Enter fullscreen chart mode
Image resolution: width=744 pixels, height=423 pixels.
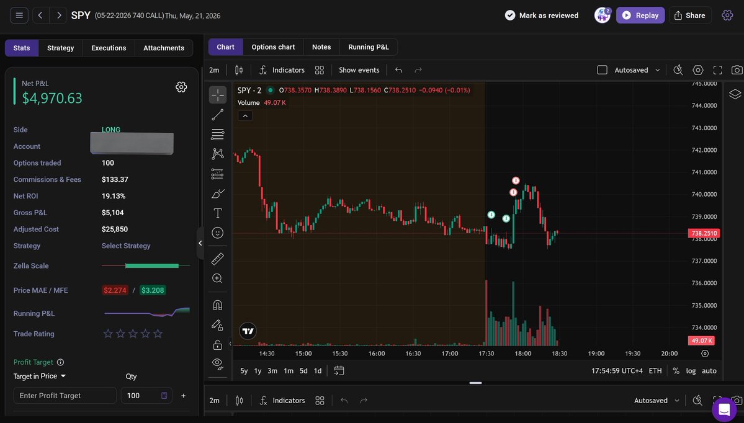coord(718,70)
